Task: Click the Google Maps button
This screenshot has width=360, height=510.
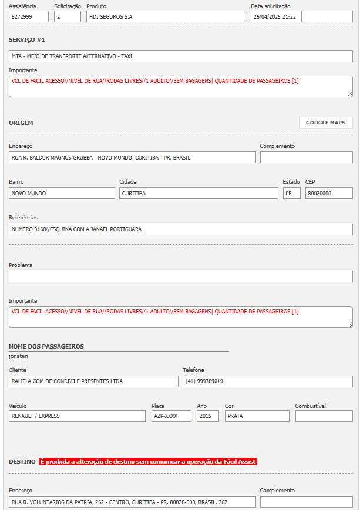Action: (x=325, y=123)
